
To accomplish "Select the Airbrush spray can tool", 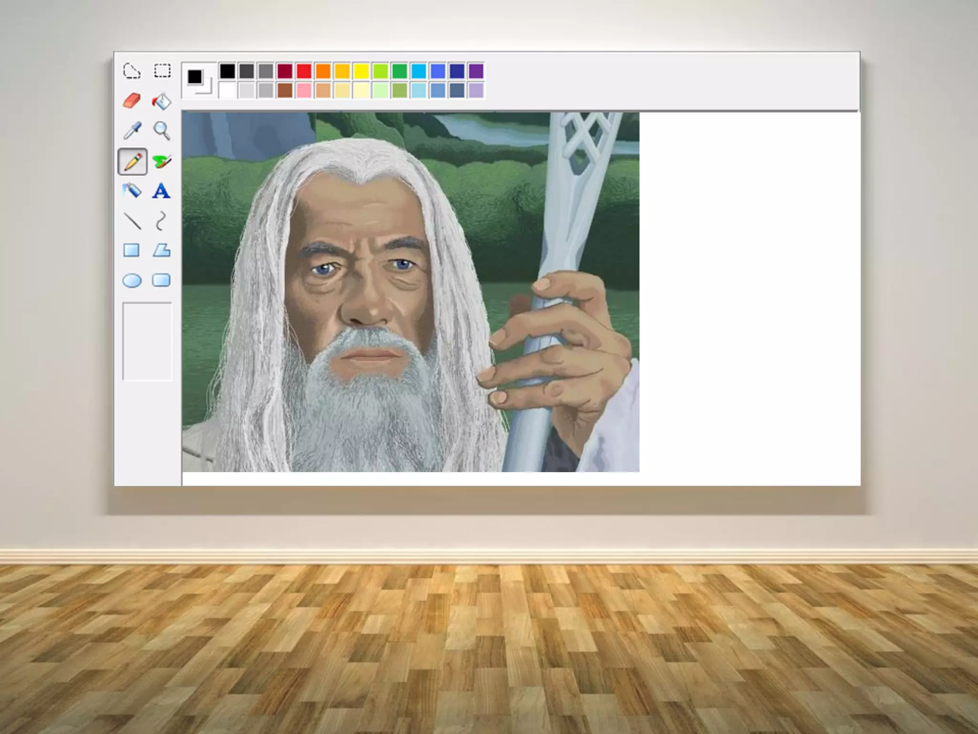I will (x=131, y=191).
